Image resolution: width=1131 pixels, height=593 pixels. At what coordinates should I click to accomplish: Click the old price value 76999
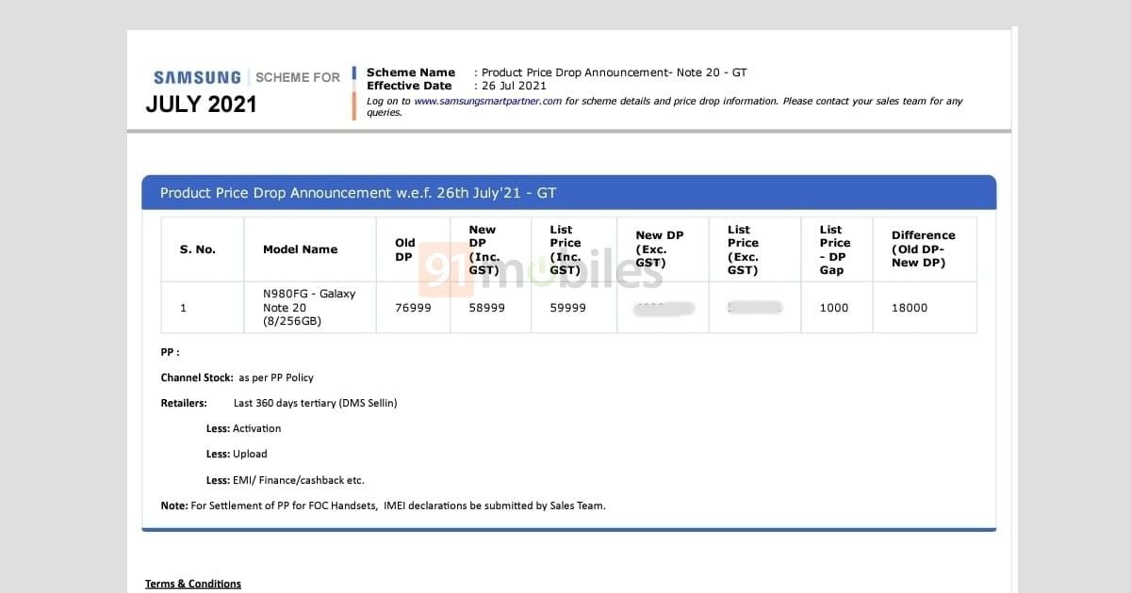(413, 308)
